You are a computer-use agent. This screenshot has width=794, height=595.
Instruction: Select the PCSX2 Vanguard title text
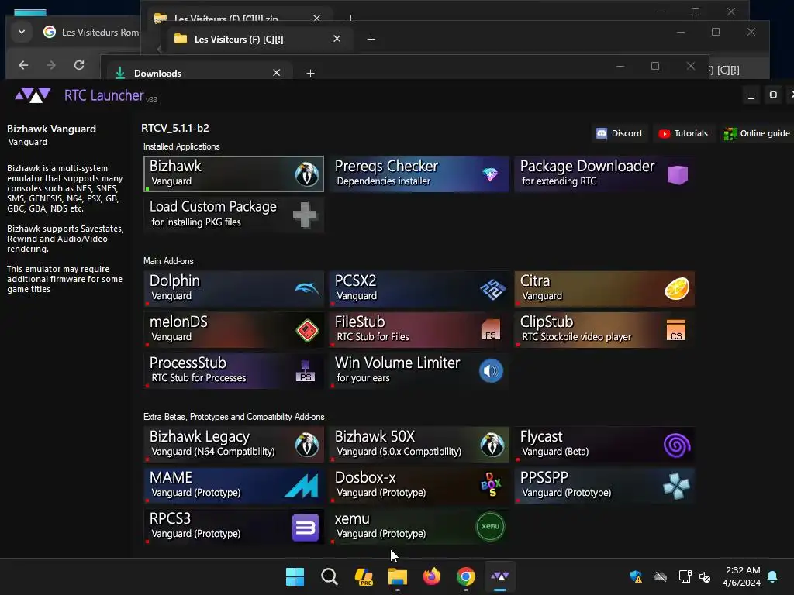pyautogui.click(x=355, y=280)
